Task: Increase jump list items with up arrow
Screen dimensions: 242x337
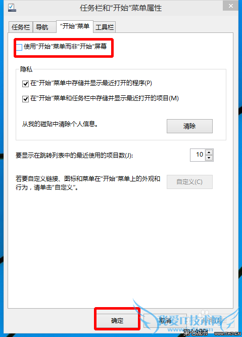Action: [x=209, y=152]
